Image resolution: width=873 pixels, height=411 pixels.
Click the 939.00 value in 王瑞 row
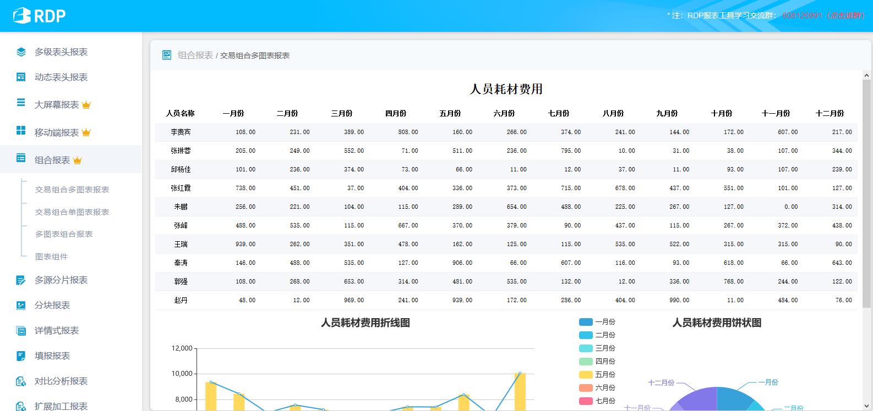coord(245,244)
